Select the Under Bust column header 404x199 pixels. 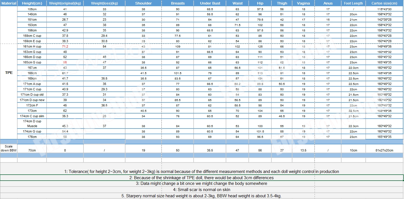click(210, 3)
